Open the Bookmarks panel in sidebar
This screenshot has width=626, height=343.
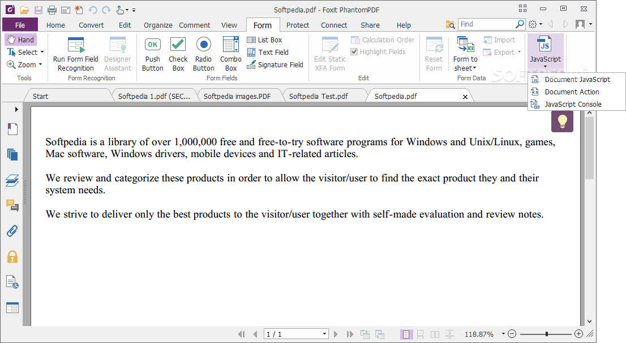pos(12,129)
